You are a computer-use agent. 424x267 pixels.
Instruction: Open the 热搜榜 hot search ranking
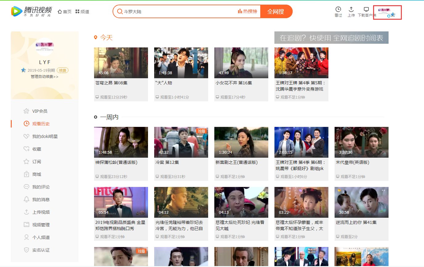[247, 11]
